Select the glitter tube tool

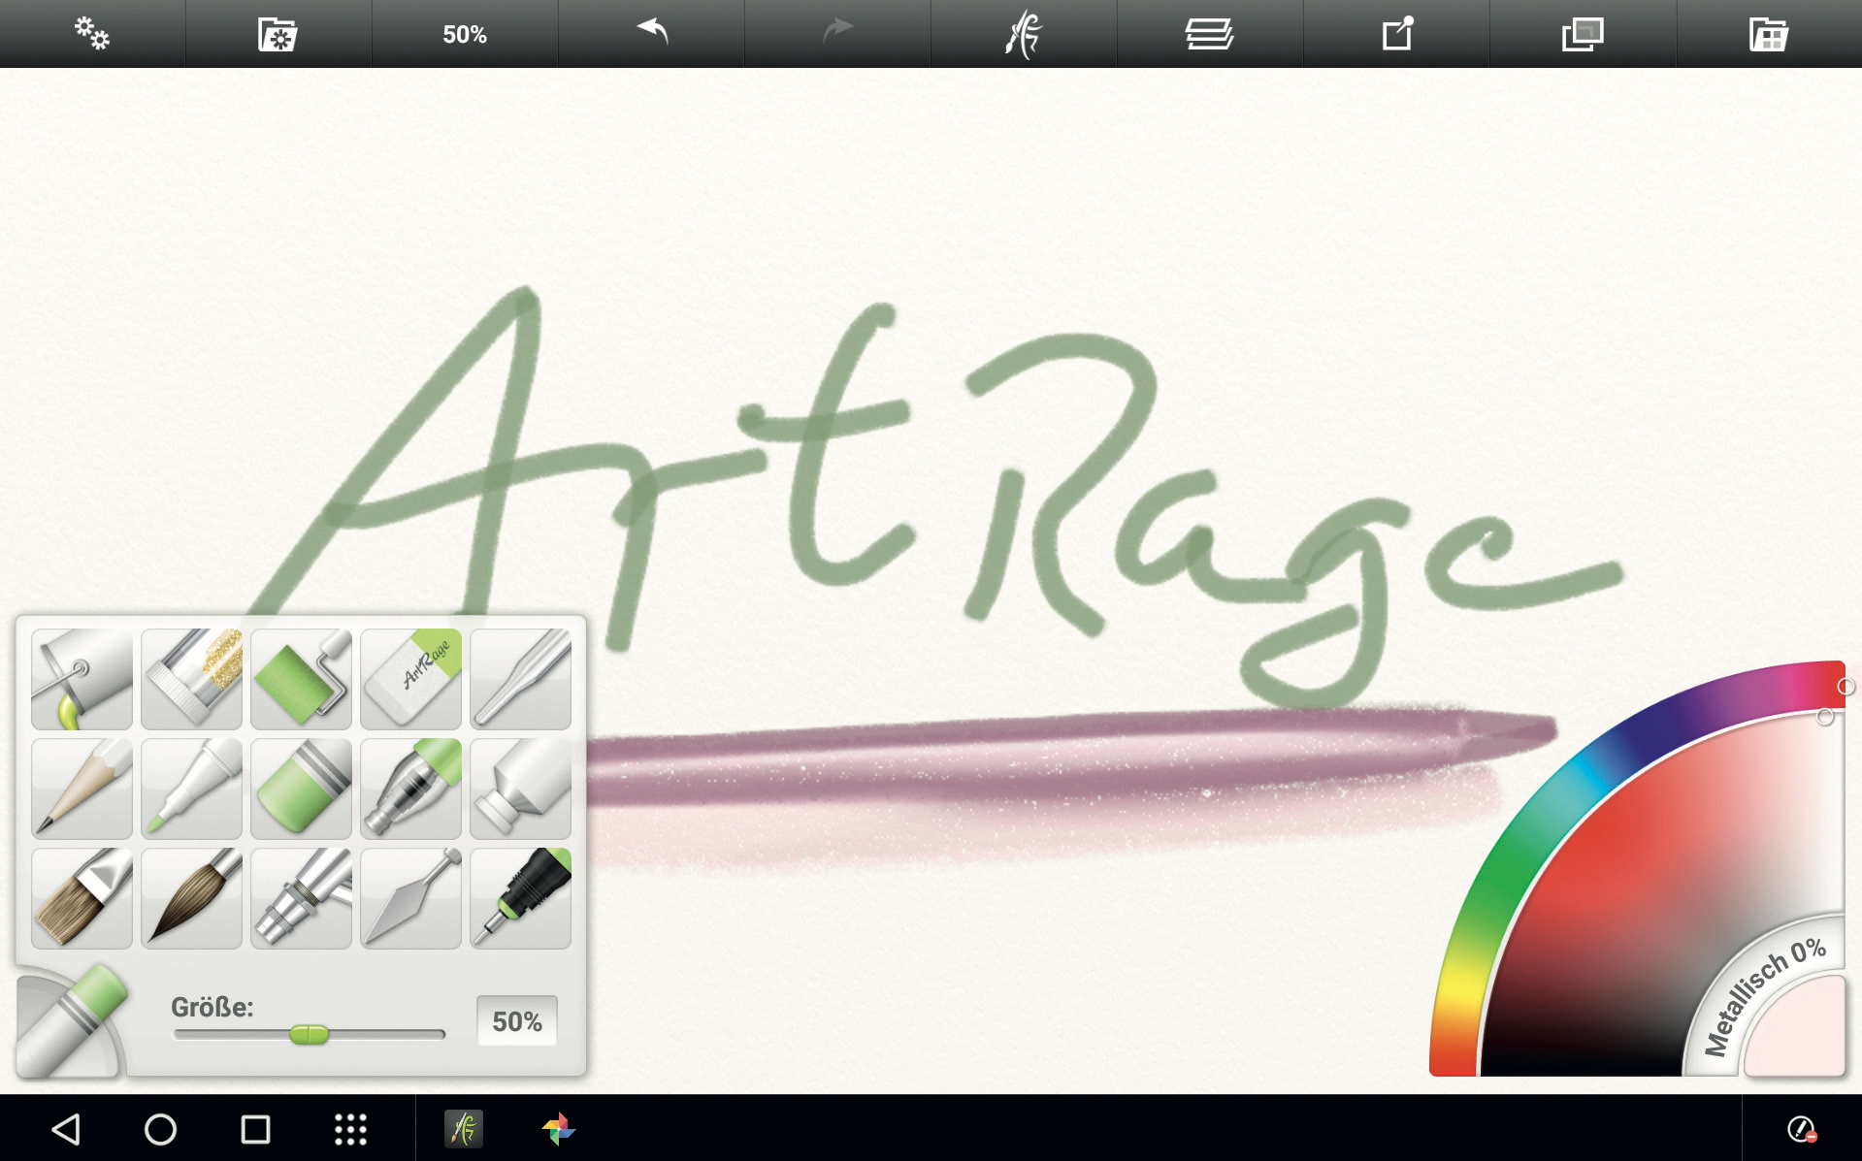[191, 678]
